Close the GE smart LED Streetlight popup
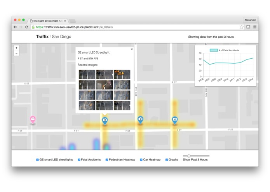The image size is (270, 192). coord(132,49)
